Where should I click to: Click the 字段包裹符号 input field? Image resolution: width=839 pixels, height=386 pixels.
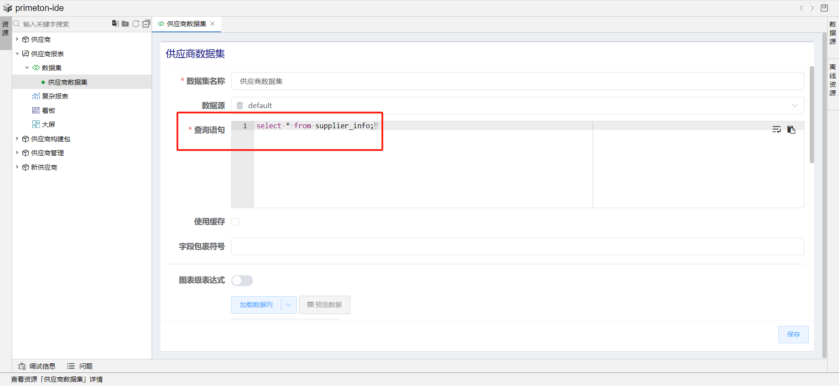click(x=517, y=246)
